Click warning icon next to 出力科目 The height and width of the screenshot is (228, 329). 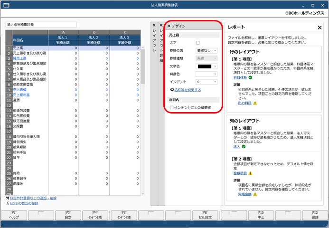tap(255, 103)
